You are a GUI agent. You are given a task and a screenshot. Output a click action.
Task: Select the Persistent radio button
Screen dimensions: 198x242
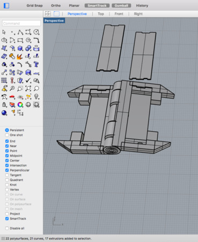pyautogui.click(x=7, y=130)
